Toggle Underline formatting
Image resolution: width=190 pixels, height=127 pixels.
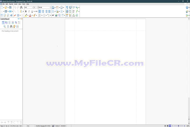point(32,11)
